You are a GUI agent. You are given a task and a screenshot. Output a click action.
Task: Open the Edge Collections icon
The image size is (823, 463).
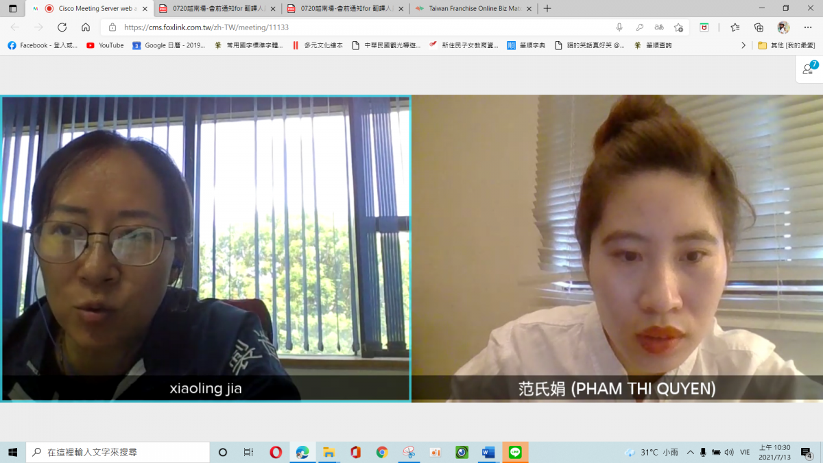coord(759,27)
